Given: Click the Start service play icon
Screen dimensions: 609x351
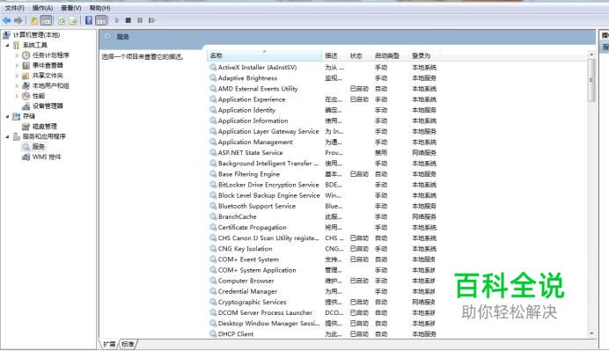Looking at the screenshot, I should click(116, 20).
